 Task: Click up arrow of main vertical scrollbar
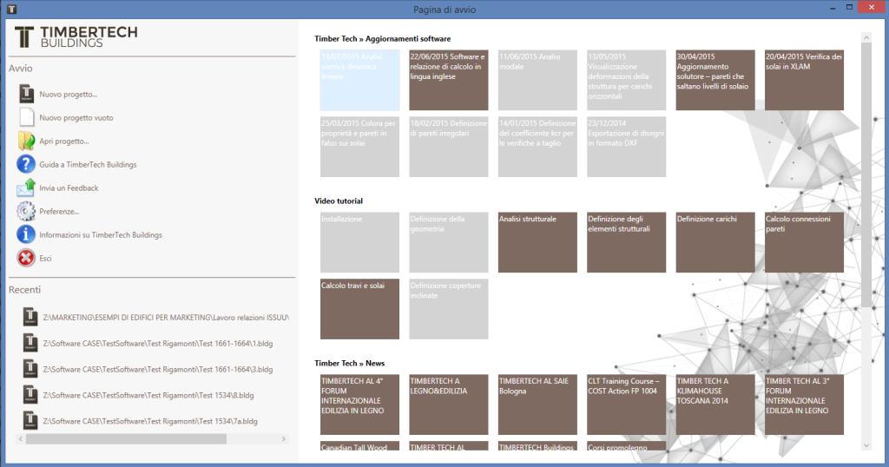point(866,37)
